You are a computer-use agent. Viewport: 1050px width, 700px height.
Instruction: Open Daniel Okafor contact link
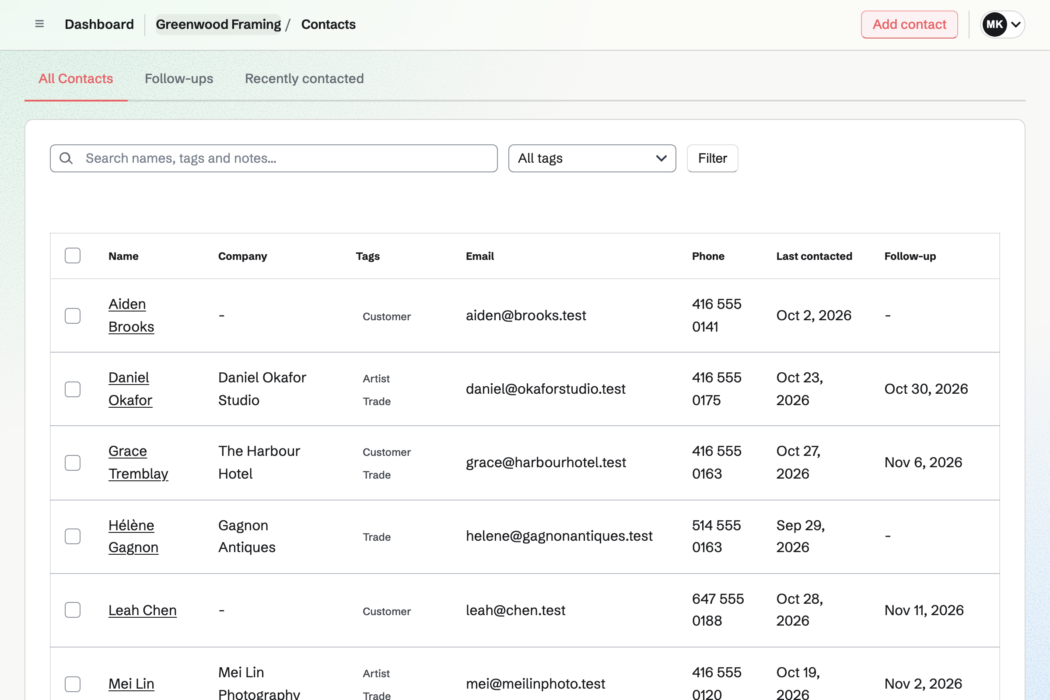[130, 389]
